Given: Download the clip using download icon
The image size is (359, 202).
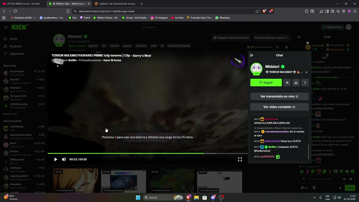Looking at the screenshot, I should click(296, 82).
